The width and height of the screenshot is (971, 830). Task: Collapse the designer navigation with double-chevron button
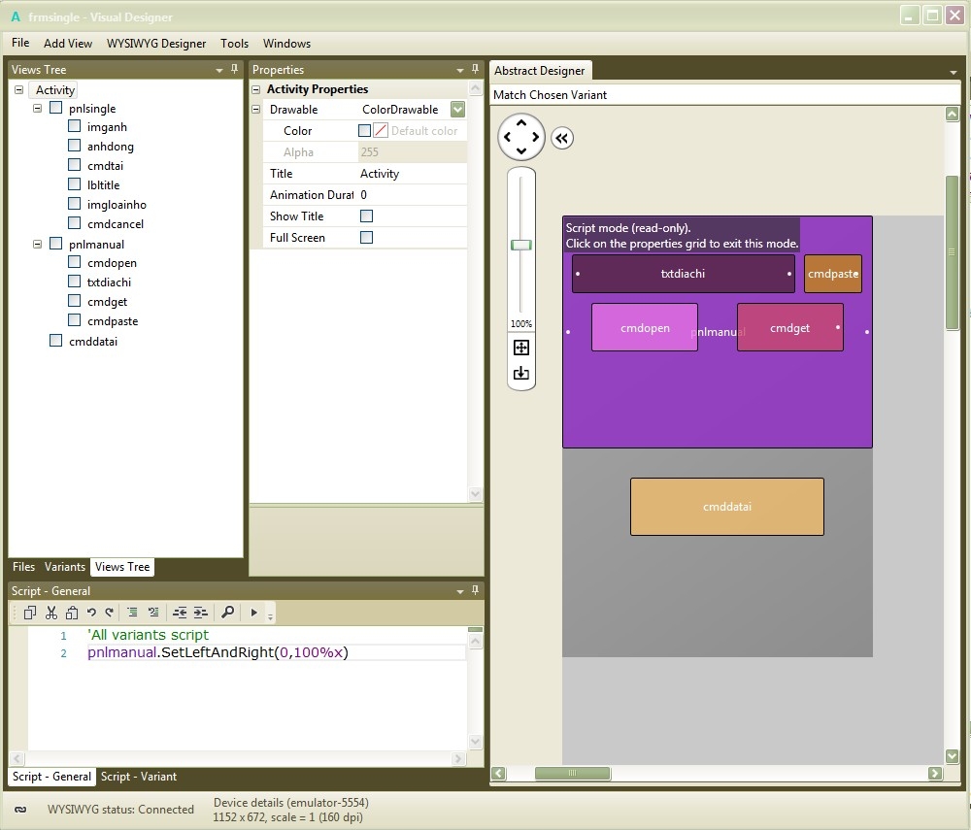[562, 138]
